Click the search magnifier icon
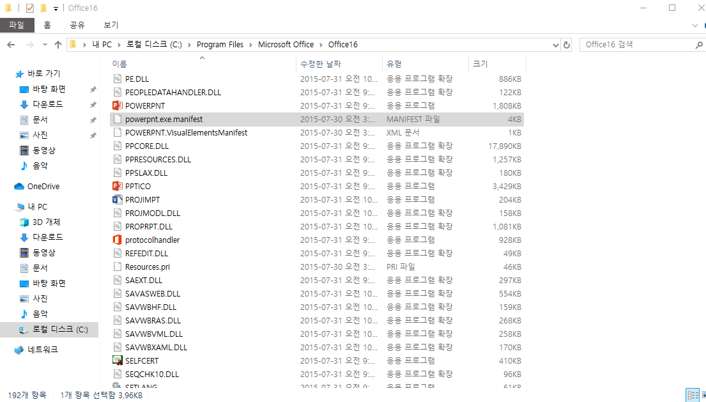This screenshot has width=706, height=402. pyautogui.click(x=699, y=45)
